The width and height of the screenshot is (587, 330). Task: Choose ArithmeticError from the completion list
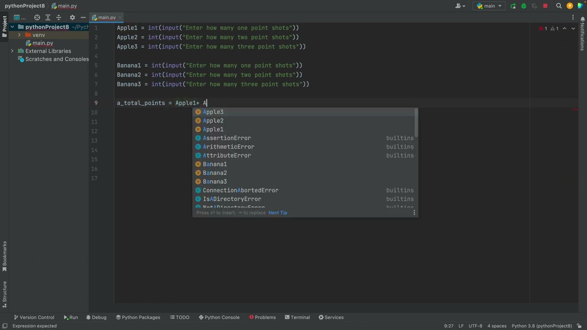(x=305, y=147)
